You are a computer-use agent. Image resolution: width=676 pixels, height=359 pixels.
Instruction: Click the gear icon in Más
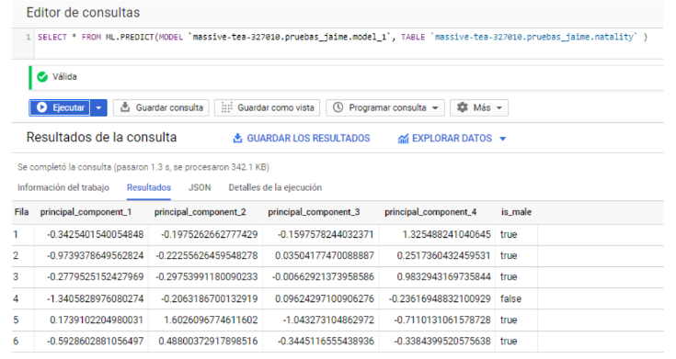point(462,107)
